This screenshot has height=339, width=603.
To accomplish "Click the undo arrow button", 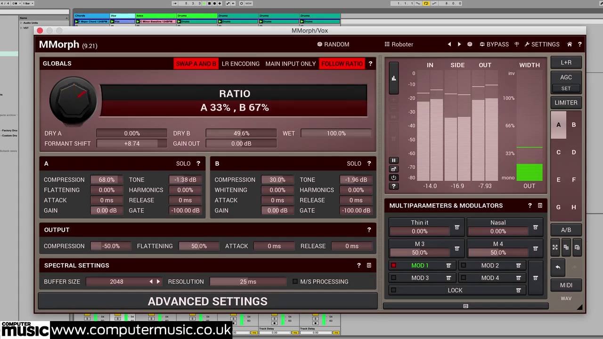I will (558, 267).
